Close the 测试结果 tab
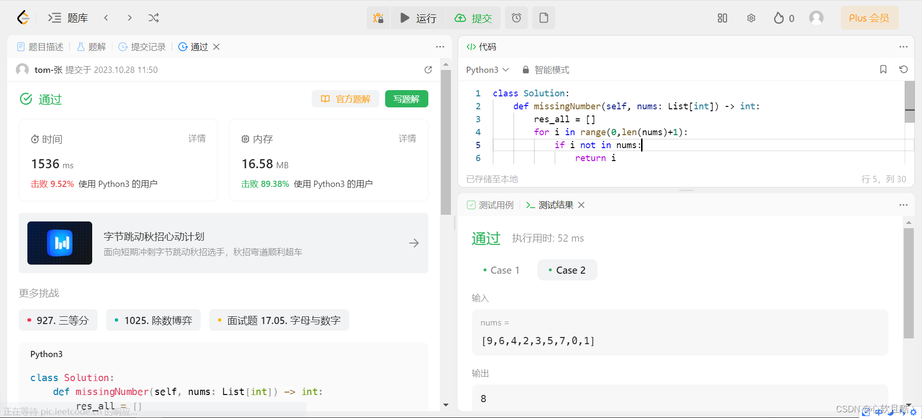The width and height of the screenshot is (922, 418). coord(581,205)
